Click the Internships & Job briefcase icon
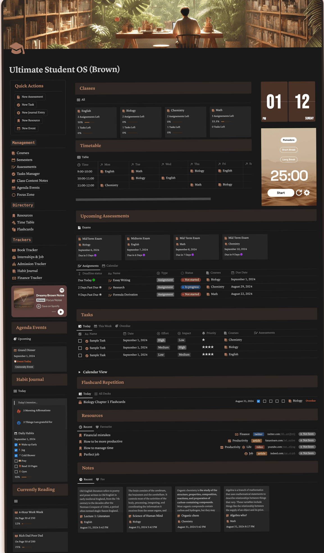324x553 pixels. (x=14, y=257)
